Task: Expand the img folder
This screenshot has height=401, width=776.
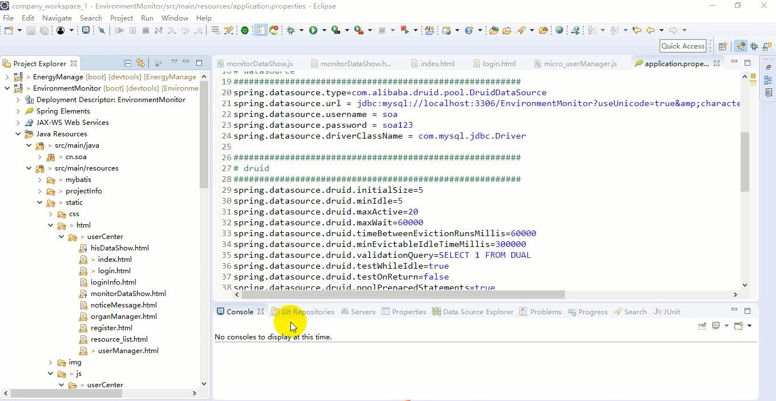Action: pyautogui.click(x=51, y=362)
